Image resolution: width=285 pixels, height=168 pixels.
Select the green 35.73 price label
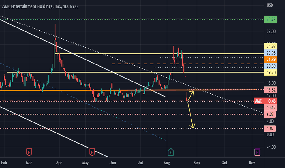(x=271, y=20)
